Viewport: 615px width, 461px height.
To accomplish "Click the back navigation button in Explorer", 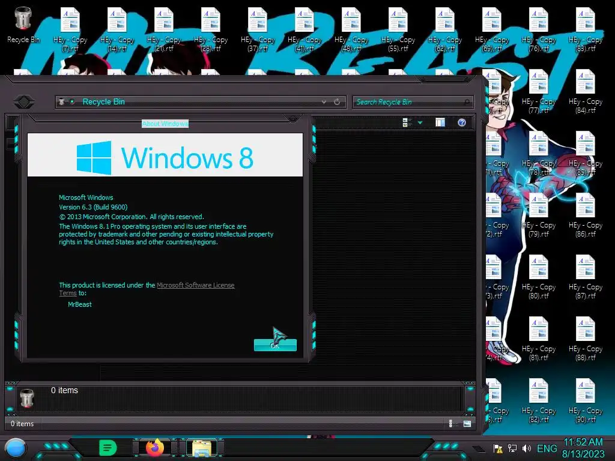I will [x=23, y=102].
